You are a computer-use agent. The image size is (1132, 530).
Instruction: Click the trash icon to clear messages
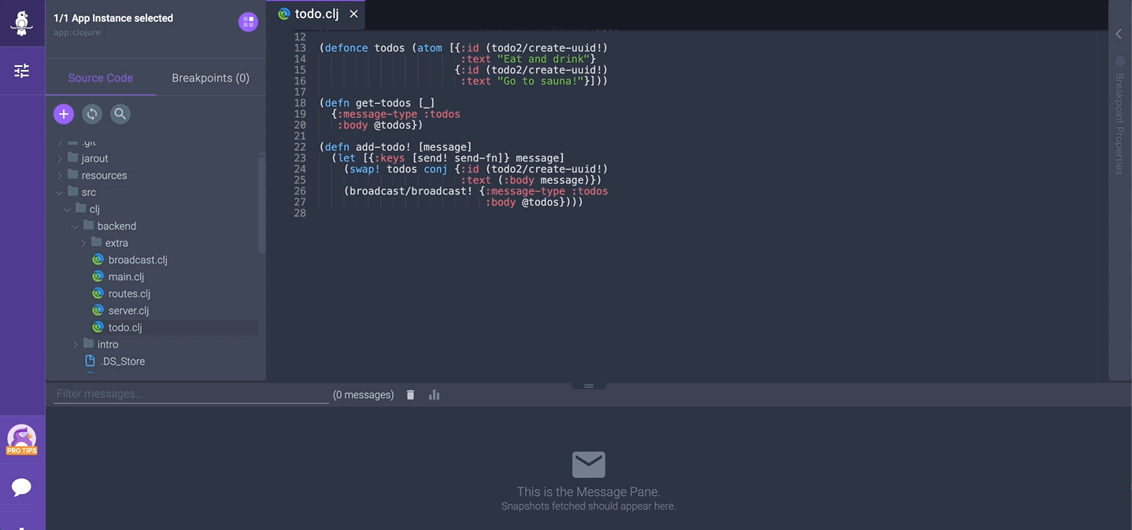pyautogui.click(x=410, y=395)
